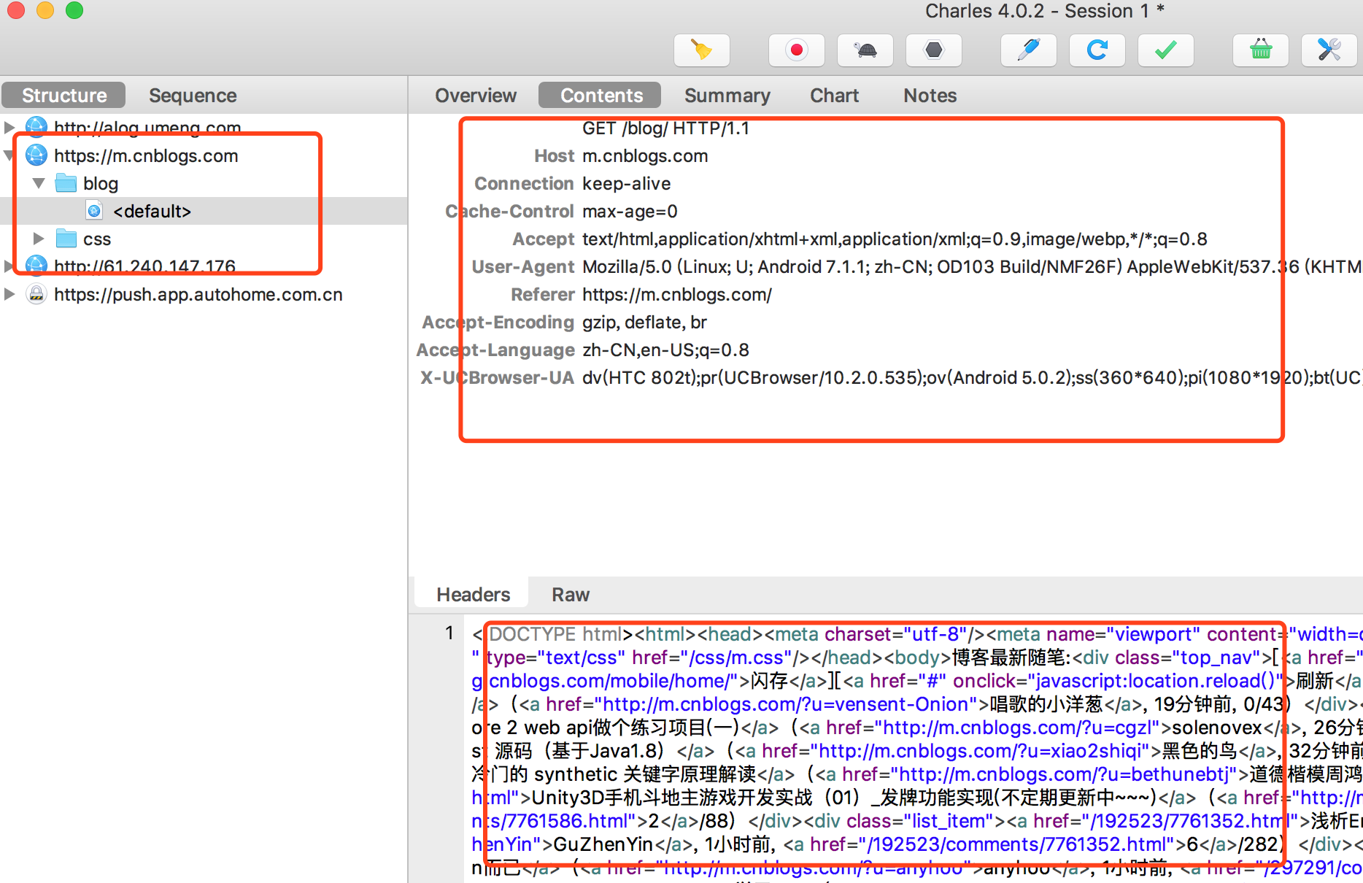Select the Raw sub-tab
1363x883 pixels.
point(570,594)
